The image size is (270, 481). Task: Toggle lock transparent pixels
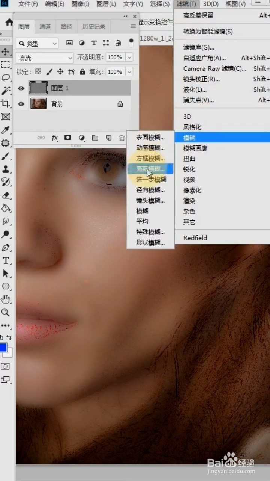[38, 71]
